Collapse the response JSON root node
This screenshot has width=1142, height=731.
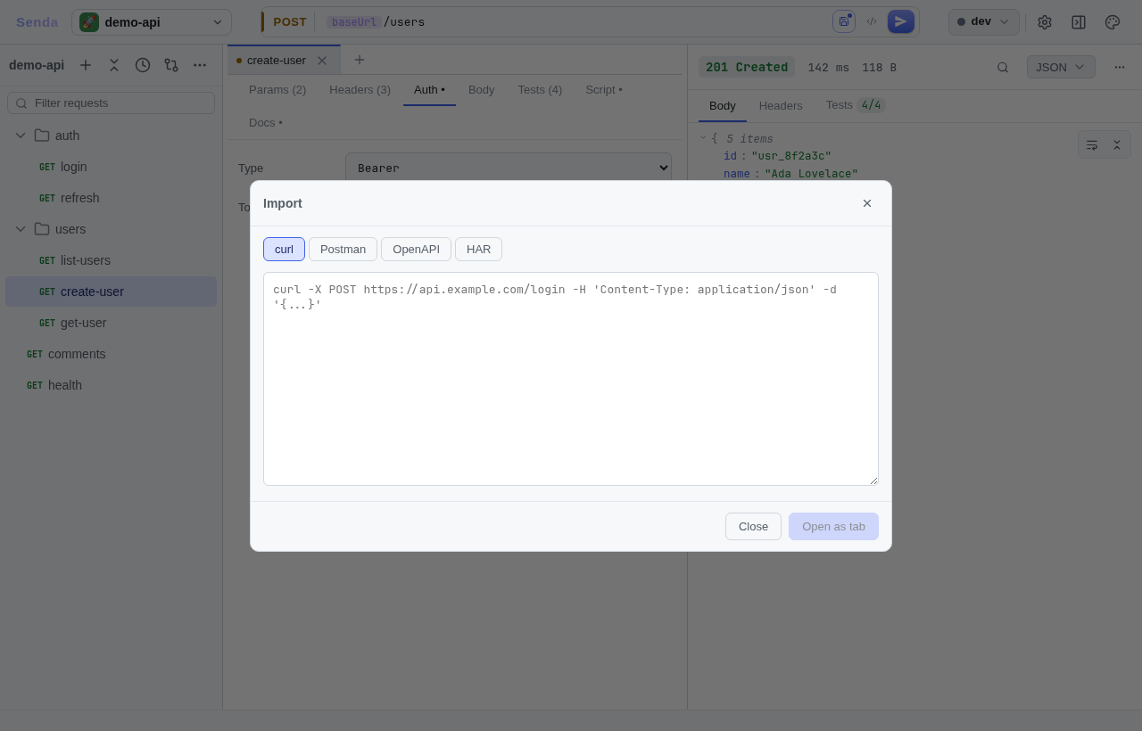pos(703,138)
